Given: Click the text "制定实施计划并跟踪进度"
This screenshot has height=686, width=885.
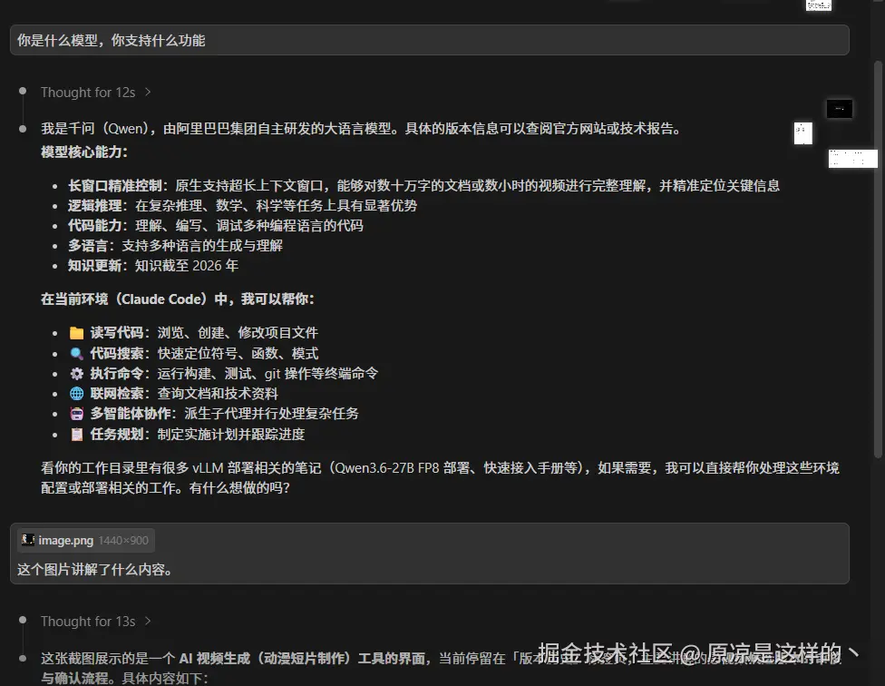Looking at the screenshot, I should coord(231,434).
